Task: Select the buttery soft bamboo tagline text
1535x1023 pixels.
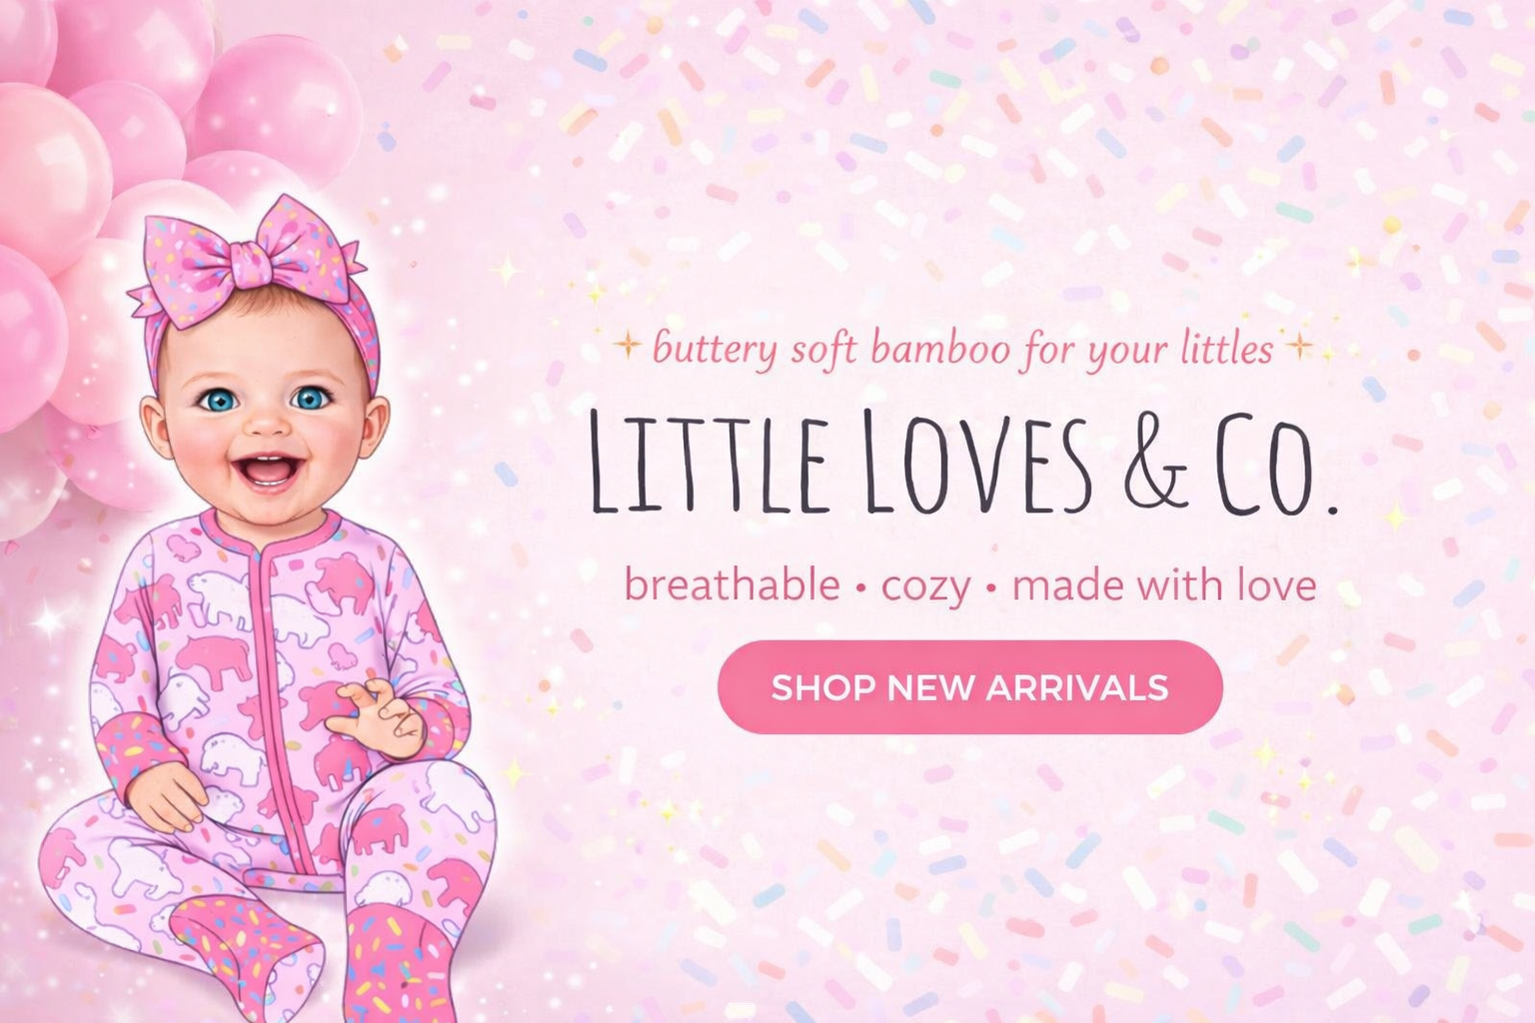Action: coord(962,349)
